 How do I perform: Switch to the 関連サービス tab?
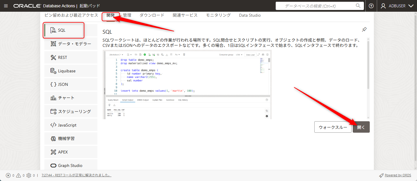(185, 15)
